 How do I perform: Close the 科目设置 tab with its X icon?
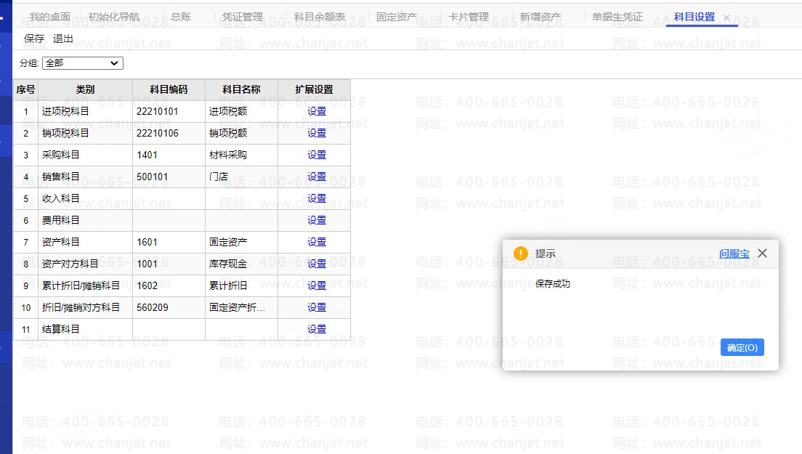point(726,17)
